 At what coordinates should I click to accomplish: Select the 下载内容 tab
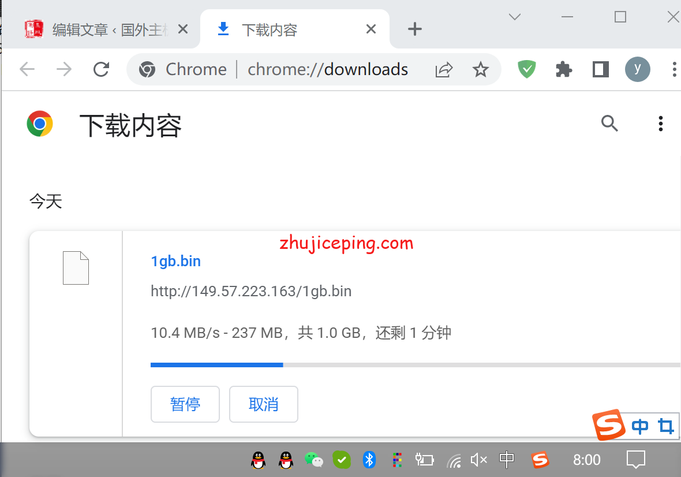[295, 29]
